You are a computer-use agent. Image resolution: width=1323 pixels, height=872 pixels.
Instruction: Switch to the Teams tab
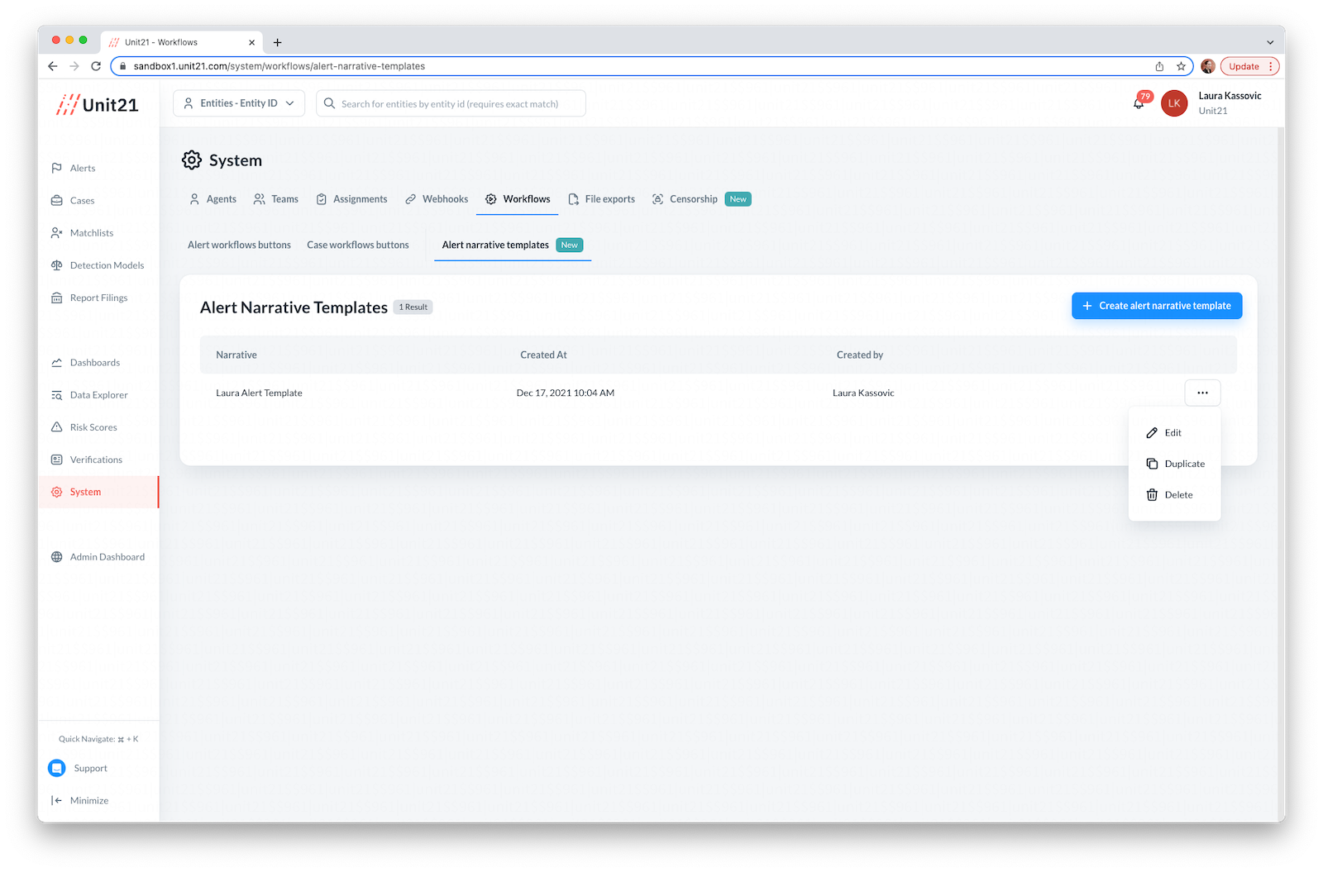pyautogui.click(x=275, y=199)
